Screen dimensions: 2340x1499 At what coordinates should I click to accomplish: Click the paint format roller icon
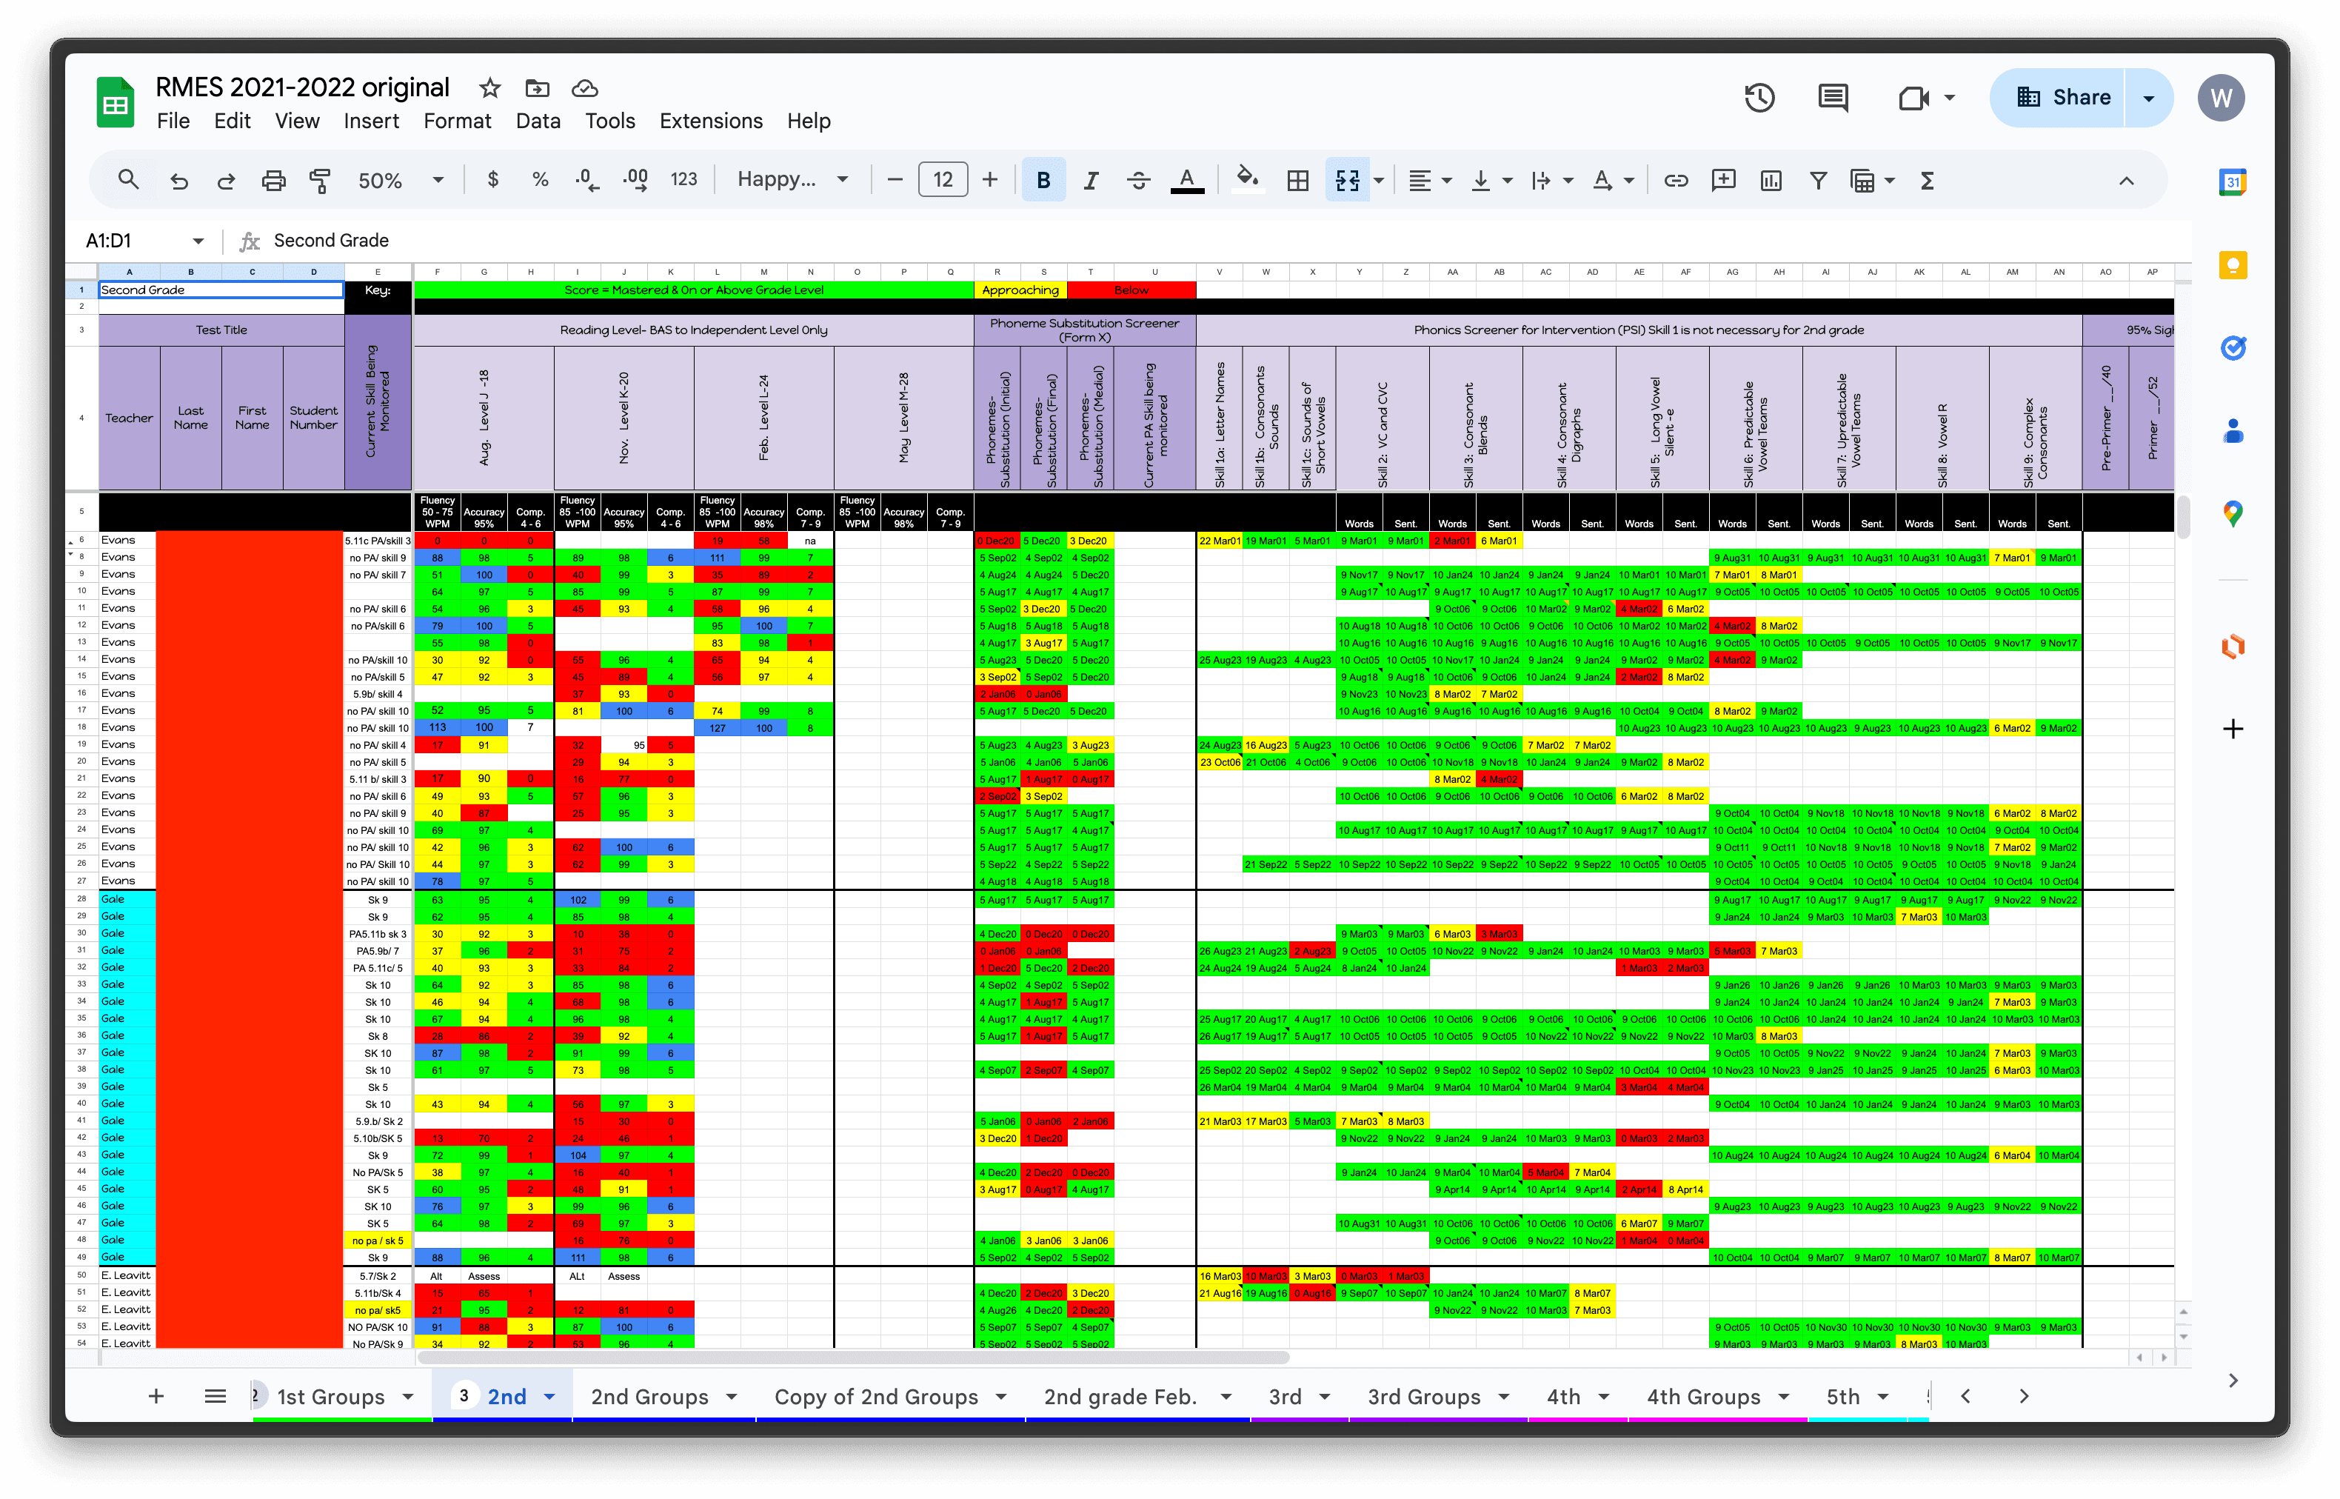pos(320,180)
